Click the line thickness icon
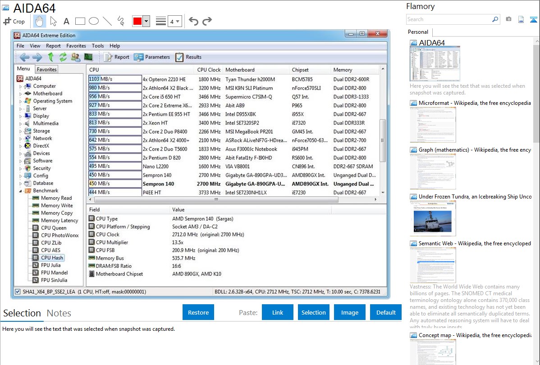 160,21
